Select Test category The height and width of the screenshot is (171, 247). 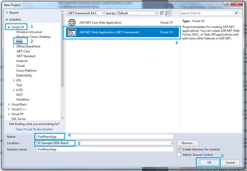(19, 85)
